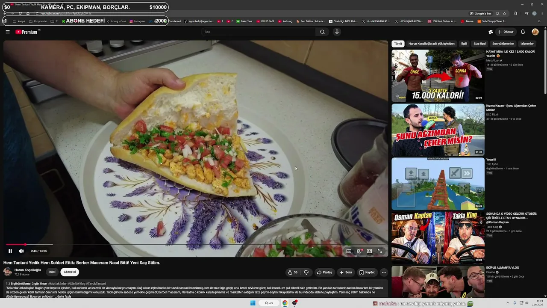Open Korkunç bookmark
The image size is (547, 308).
click(x=285, y=21)
